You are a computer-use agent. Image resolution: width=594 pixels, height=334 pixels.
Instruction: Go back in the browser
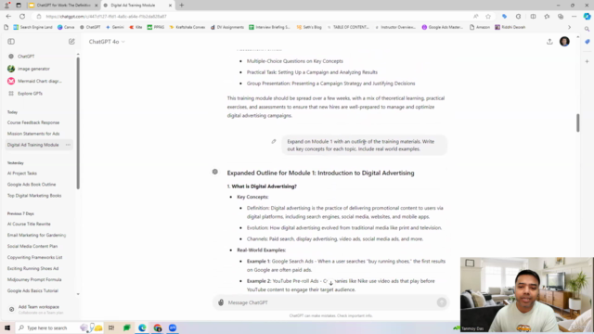[x=8, y=17]
